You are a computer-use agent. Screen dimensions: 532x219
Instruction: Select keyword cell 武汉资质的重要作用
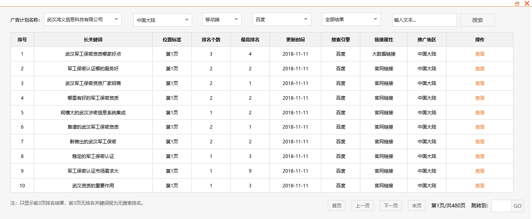tap(93, 186)
